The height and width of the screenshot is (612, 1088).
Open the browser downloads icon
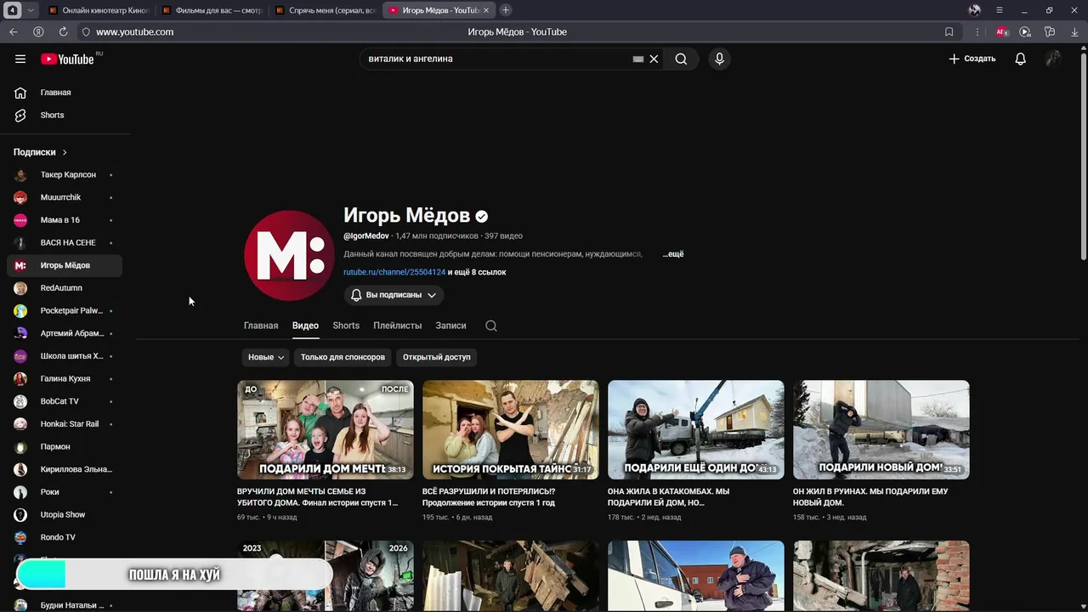[1074, 31]
